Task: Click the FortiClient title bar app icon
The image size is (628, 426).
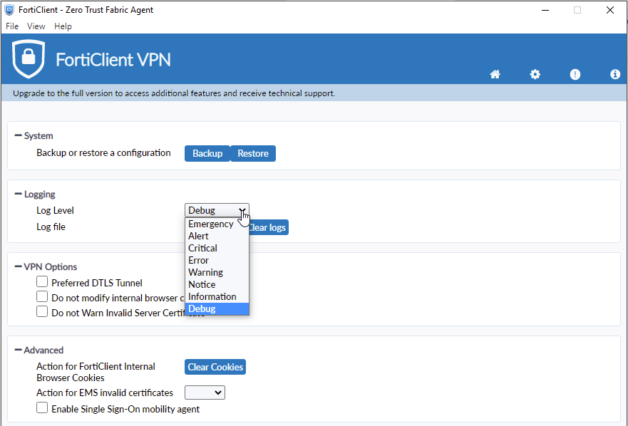Action: point(9,10)
